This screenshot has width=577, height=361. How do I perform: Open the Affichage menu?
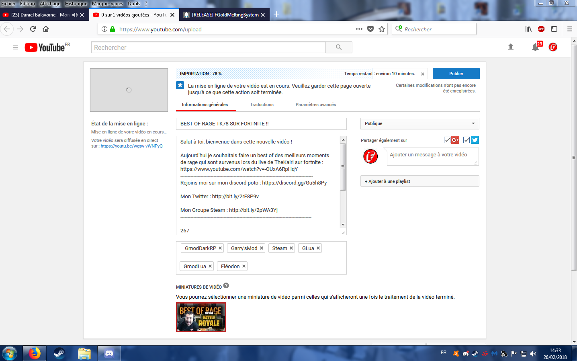click(x=50, y=4)
